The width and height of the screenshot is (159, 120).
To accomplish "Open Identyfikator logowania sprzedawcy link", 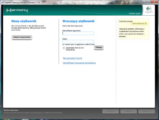I will pyautogui.click(x=79, y=63).
